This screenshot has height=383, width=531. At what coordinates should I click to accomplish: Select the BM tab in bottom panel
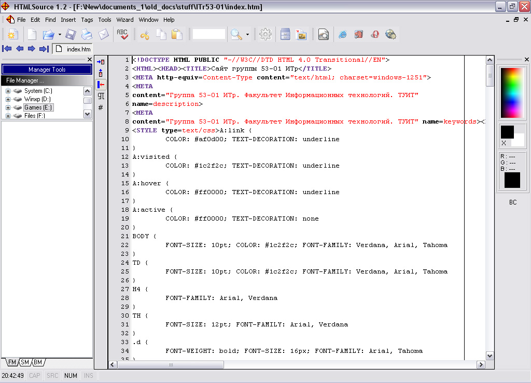click(38, 362)
